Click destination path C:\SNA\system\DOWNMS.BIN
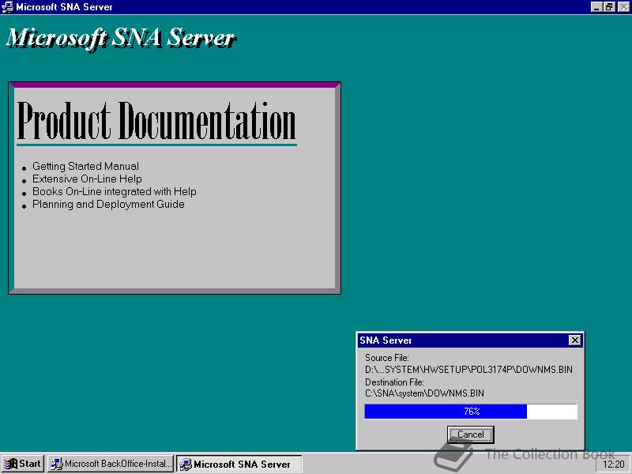The width and height of the screenshot is (632, 474). point(424,393)
